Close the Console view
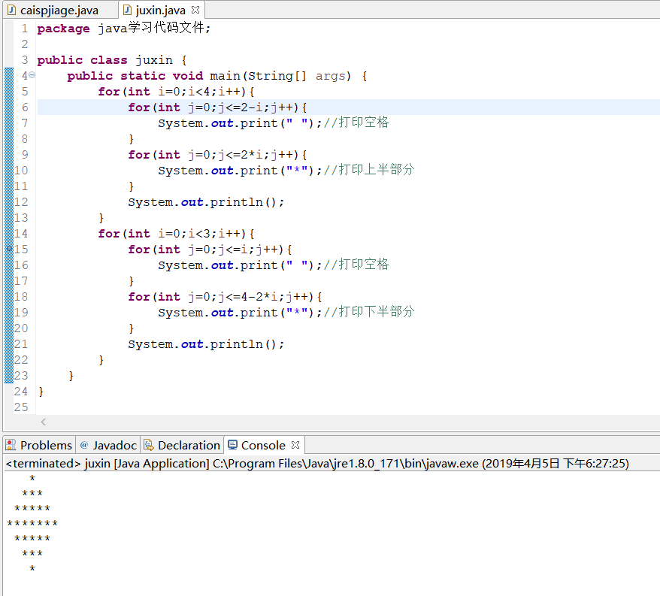 point(295,444)
